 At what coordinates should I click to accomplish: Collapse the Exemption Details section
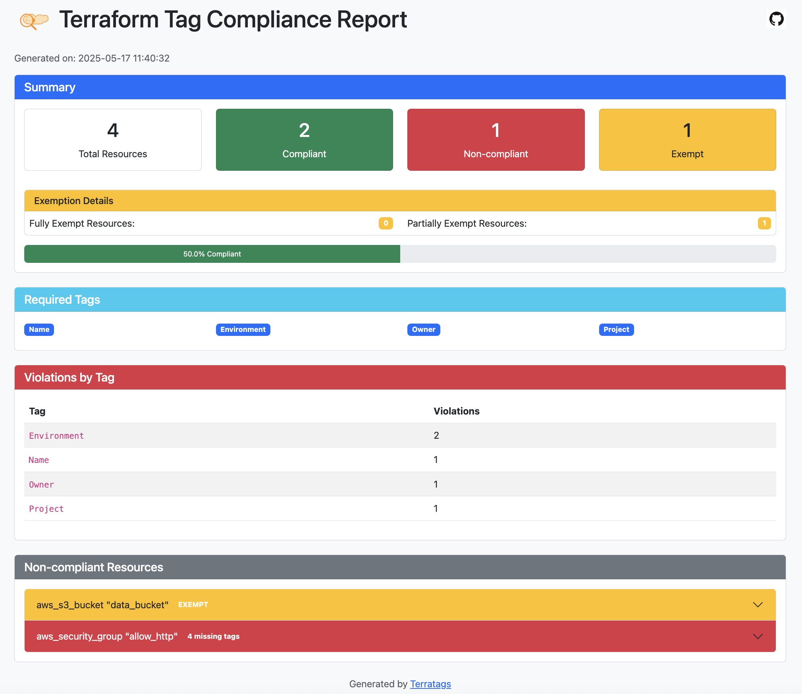pos(73,200)
